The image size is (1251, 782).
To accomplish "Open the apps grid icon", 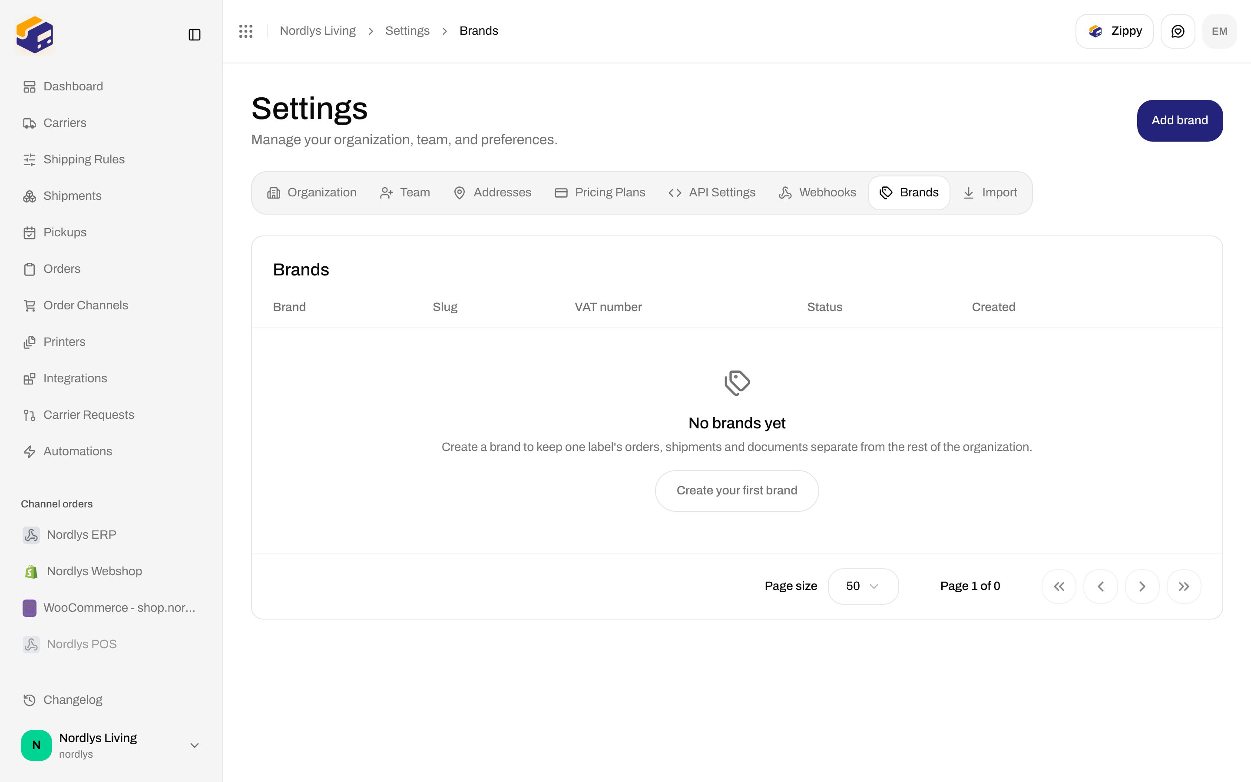I will [245, 31].
